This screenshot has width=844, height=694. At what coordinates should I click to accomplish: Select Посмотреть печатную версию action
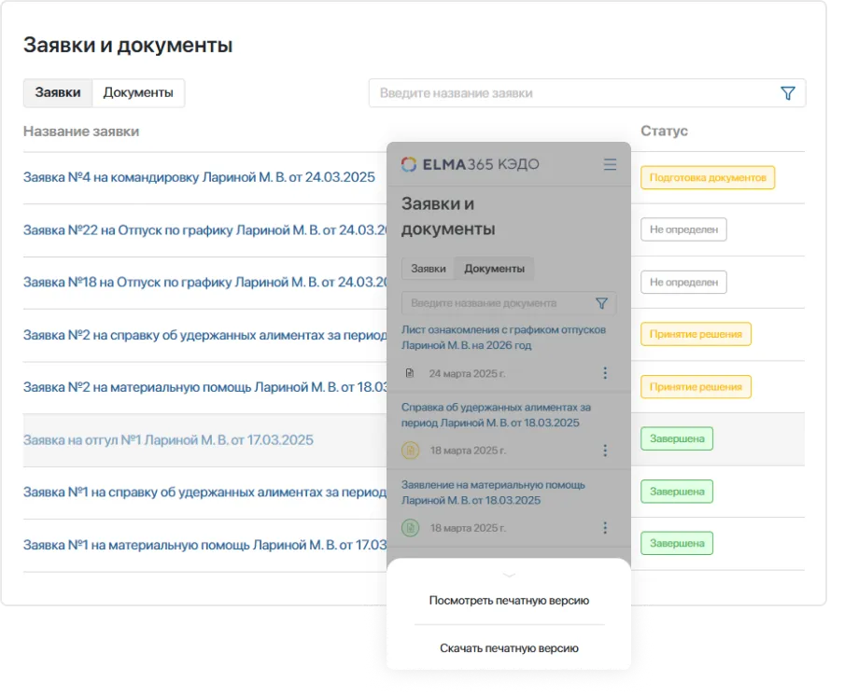point(508,601)
